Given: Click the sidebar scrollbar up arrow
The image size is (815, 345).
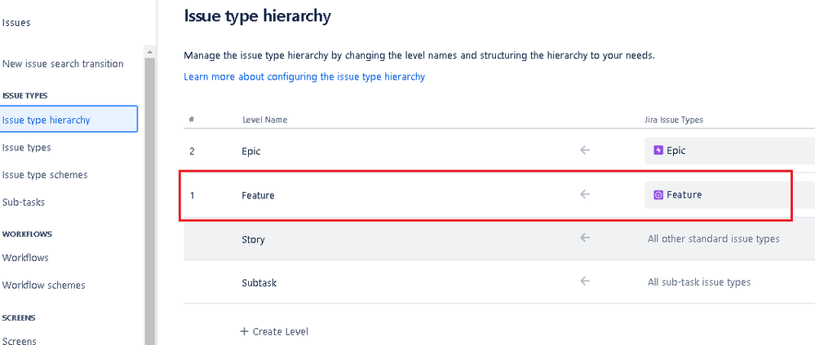Looking at the screenshot, I should pyautogui.click(x=149, y=52).
